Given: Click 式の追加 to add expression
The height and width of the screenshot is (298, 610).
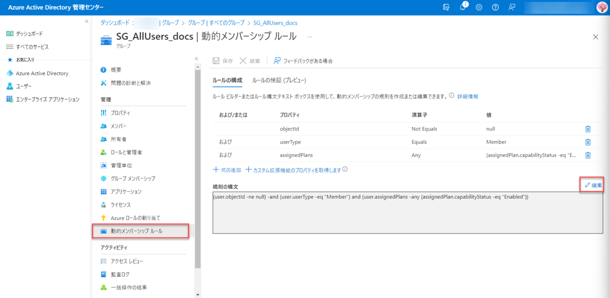Looking at the screenshot, I should click(227, 170).
